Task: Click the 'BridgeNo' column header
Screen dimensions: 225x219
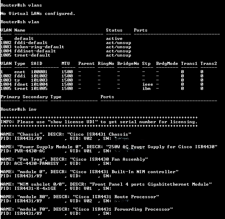Action: 128,64
